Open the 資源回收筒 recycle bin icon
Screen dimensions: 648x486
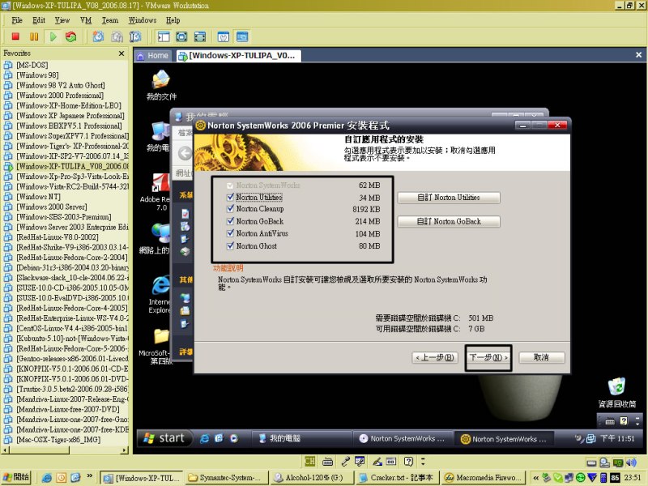pos(617,393)
